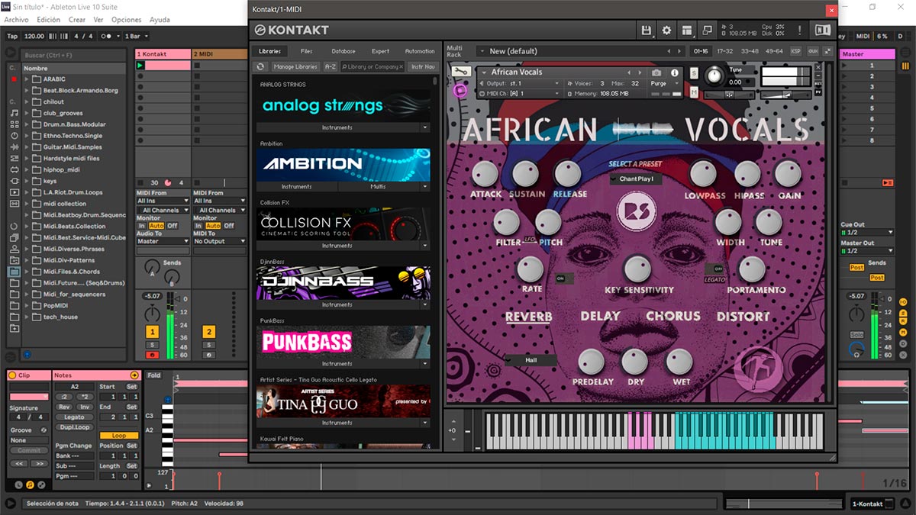
Task: Click the Ableton browser search field
Action: [x=73, y=55]
